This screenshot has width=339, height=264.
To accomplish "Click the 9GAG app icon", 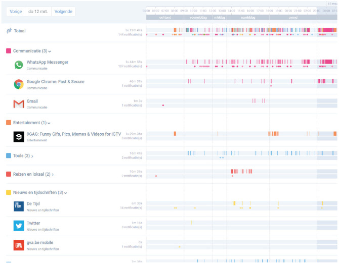I will [19, 137].
